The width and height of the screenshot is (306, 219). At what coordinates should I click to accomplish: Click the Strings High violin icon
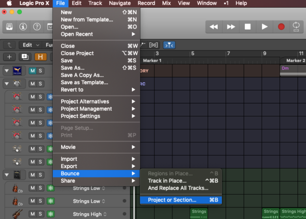(x=17, y=214)
